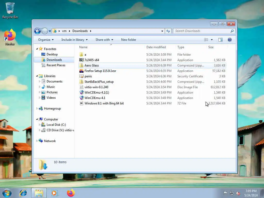Collapse the Favorites tree group

coord(37,49)
